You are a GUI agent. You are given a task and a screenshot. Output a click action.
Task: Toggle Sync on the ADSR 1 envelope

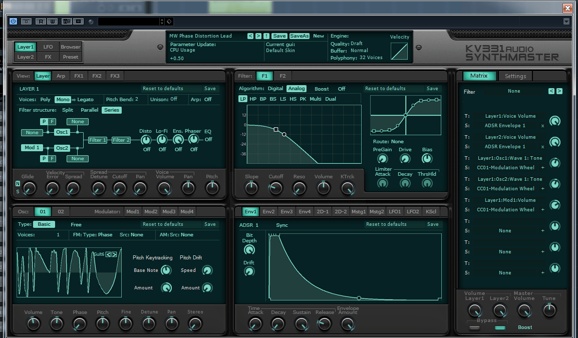282,225
